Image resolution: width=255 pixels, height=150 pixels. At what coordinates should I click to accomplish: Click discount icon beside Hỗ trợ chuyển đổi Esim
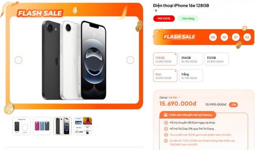tap(166, 123)
